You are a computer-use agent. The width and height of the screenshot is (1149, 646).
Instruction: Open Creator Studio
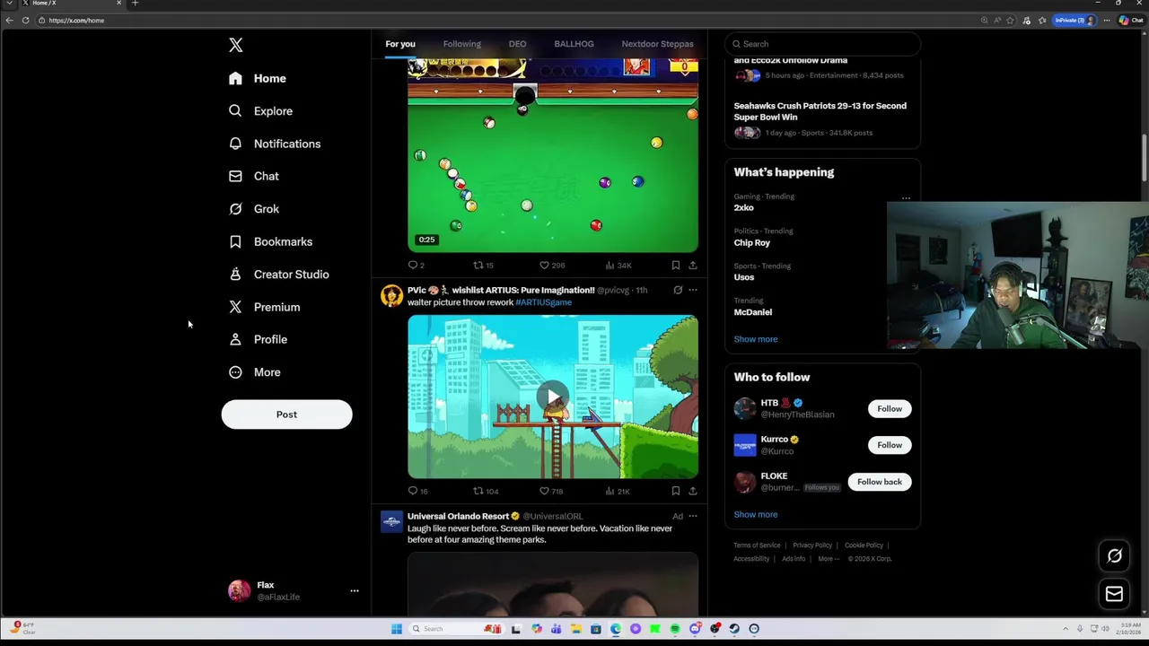[278, 274]
